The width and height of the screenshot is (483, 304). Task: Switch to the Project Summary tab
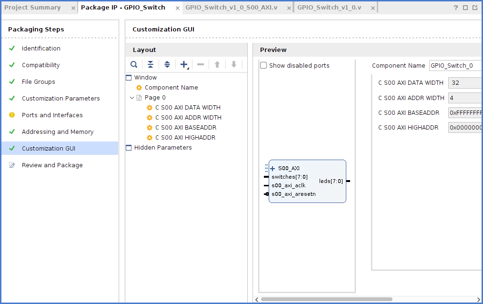(32, 8)
